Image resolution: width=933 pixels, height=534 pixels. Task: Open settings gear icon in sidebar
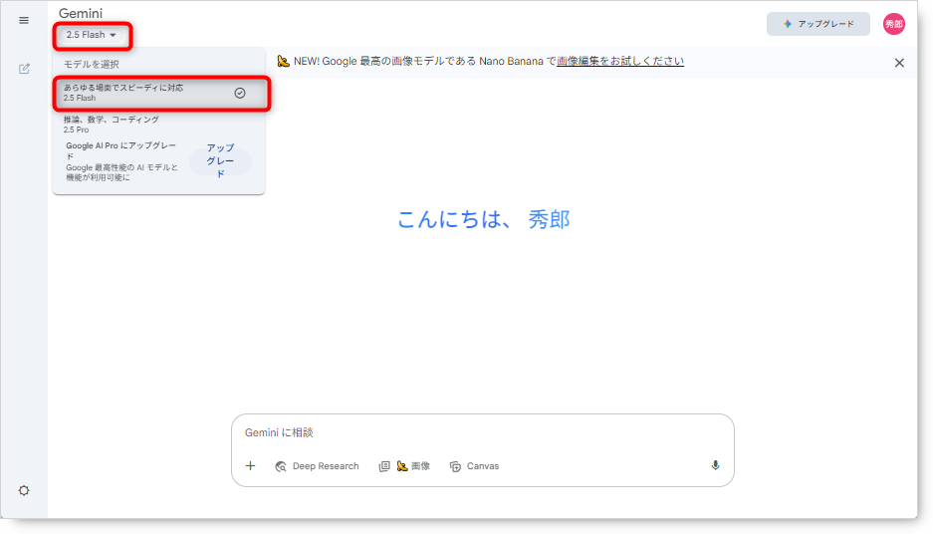24,490
